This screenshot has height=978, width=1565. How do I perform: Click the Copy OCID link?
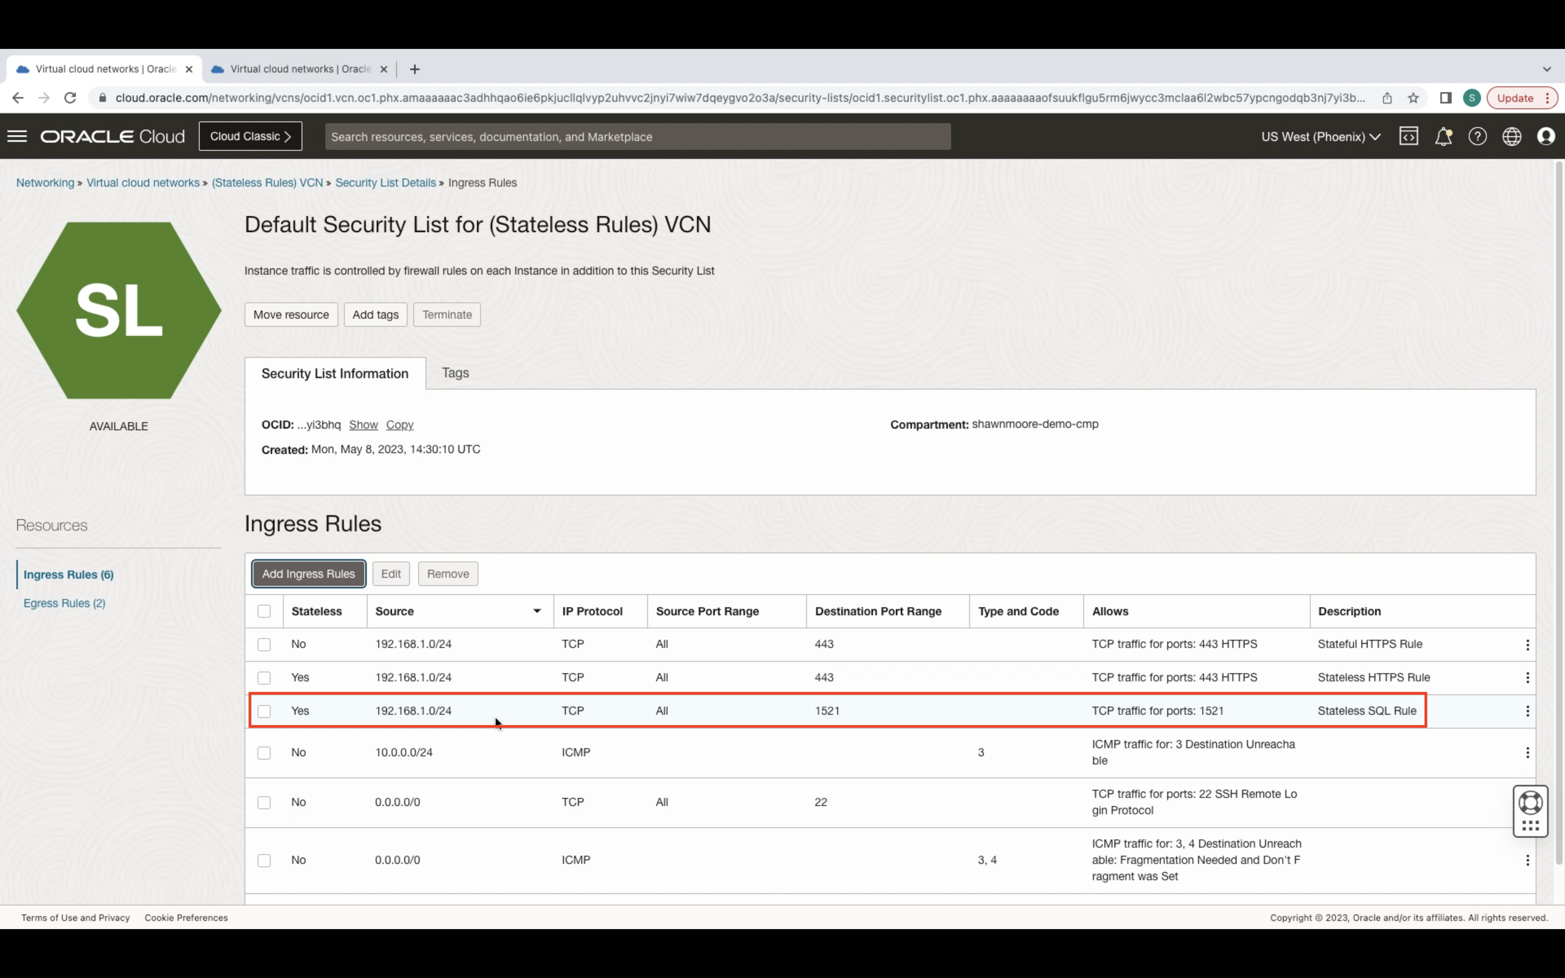[x=399, y=425]
